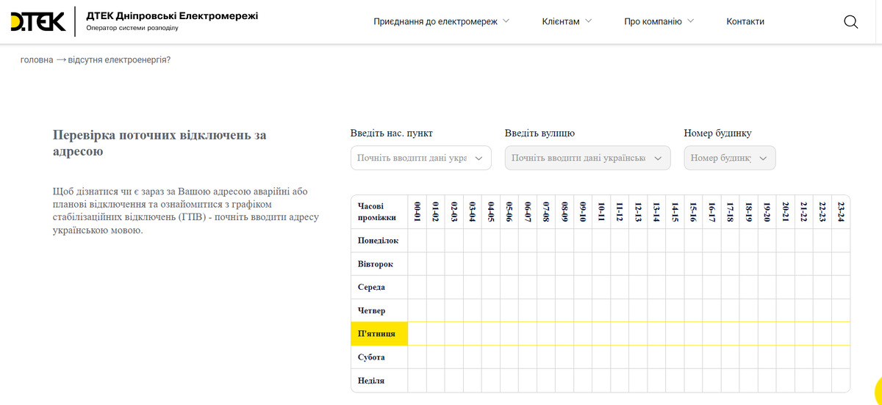Viewport: 882px width, 405px height.
Task: Click the ДТЕК Дніпровські Електромережі title
Action: tap(172, 16)
